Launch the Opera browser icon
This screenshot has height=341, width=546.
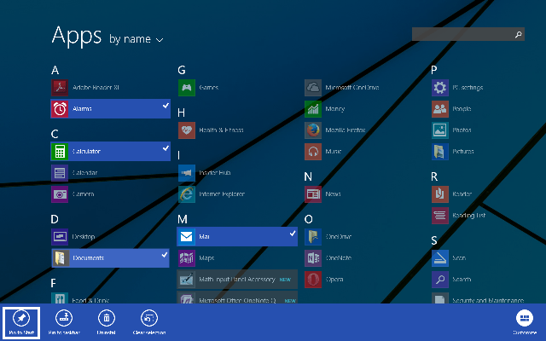tap(313, 280)
